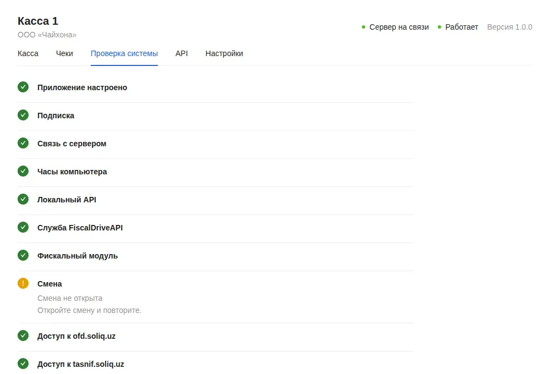Screen dimensions: 550x374
Task: Click the Откройте смену и повторите hint
Action: (x=90, y=311)
